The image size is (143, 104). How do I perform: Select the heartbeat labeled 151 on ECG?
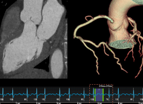(x=43, y=99)
